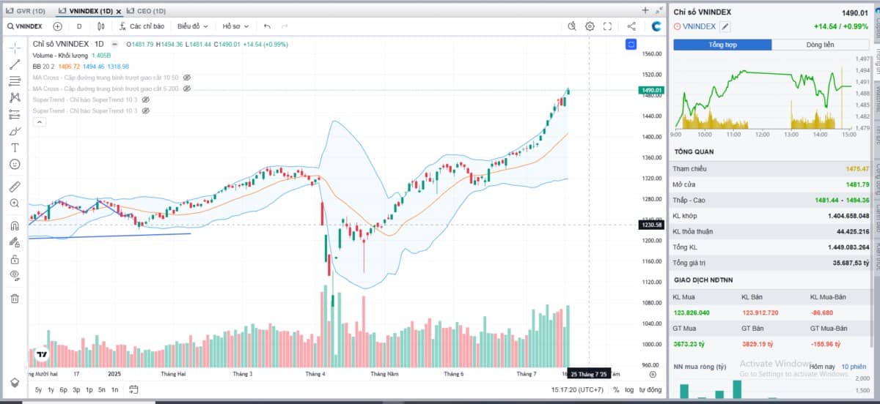Switch chart to fullscreen mode
This screenshot has width=880, height=404.
(607, 26)
